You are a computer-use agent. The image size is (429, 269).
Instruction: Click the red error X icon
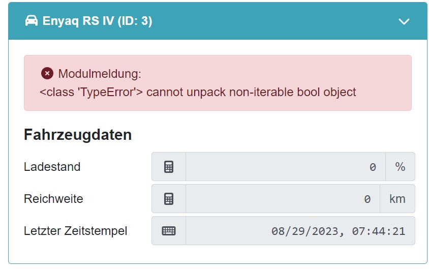47,74
